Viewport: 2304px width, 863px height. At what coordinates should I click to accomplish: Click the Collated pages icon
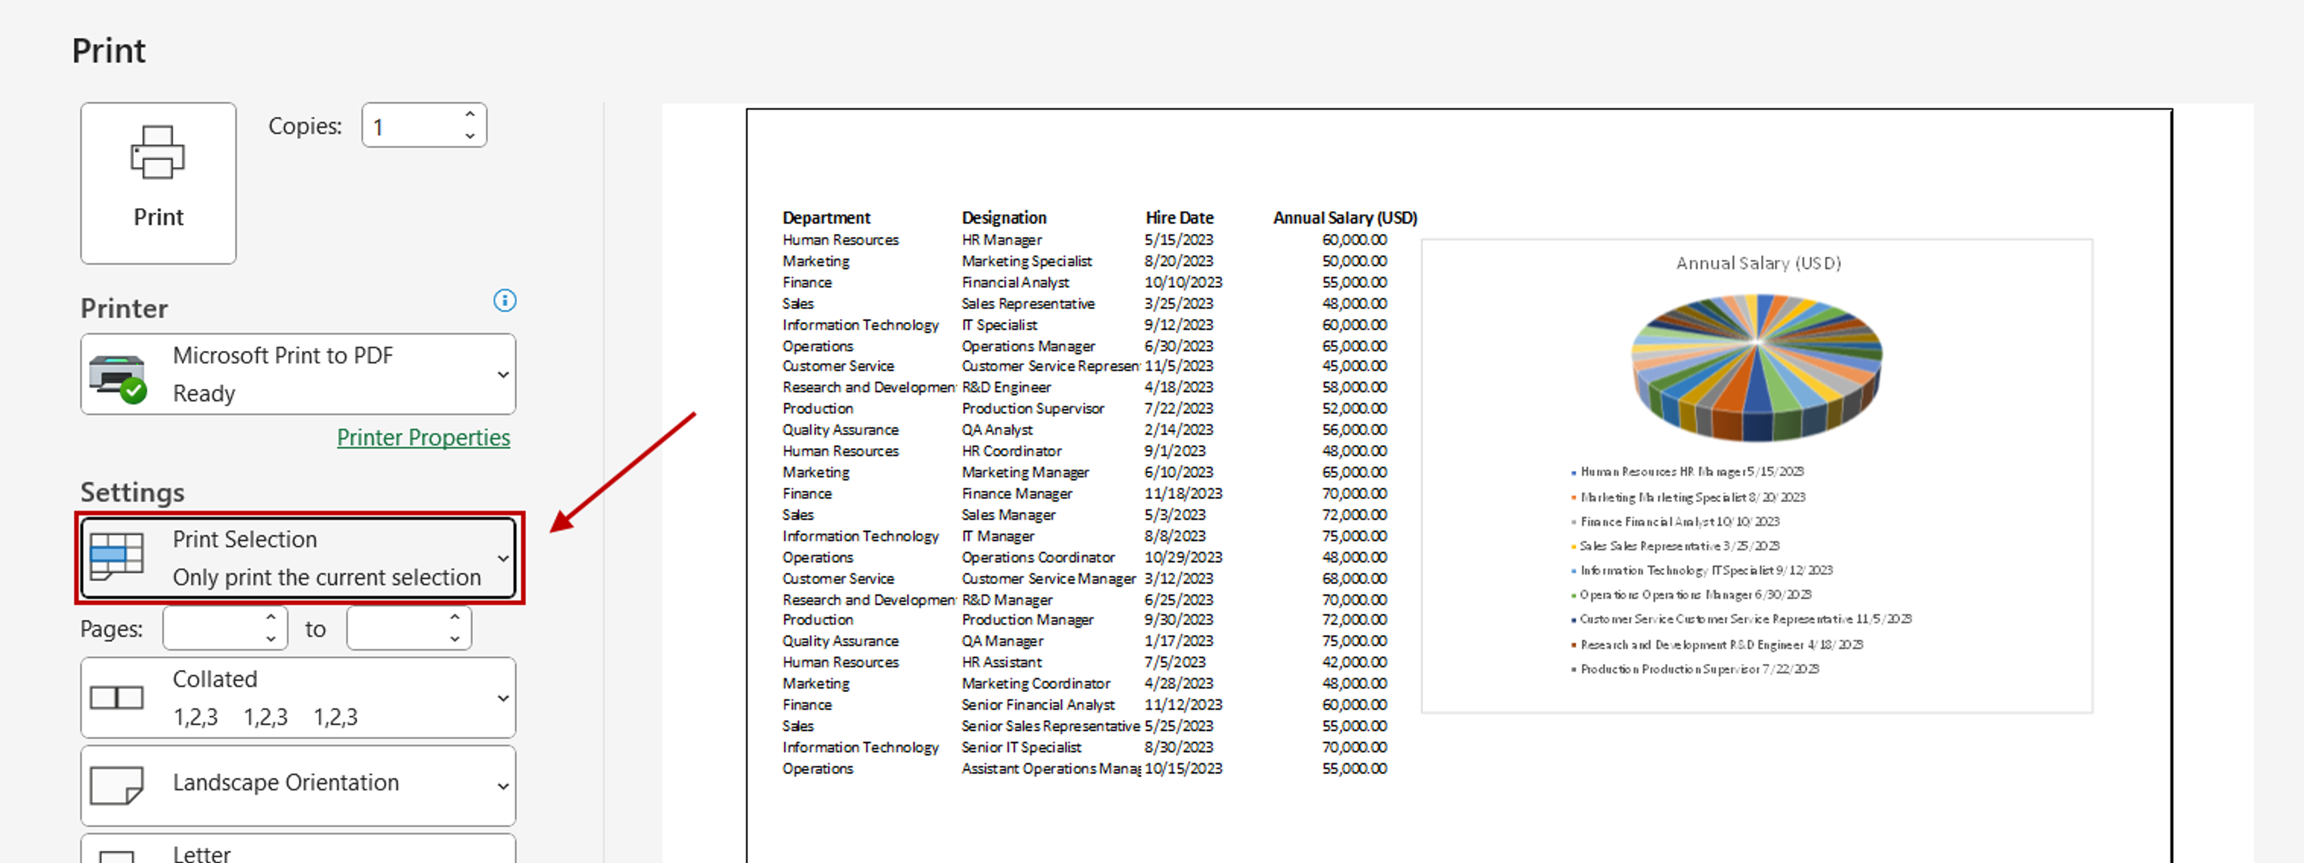point(116,697)
